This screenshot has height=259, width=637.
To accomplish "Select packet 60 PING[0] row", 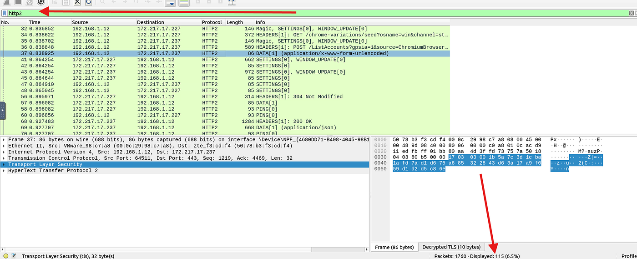I will tap(225, 115).
